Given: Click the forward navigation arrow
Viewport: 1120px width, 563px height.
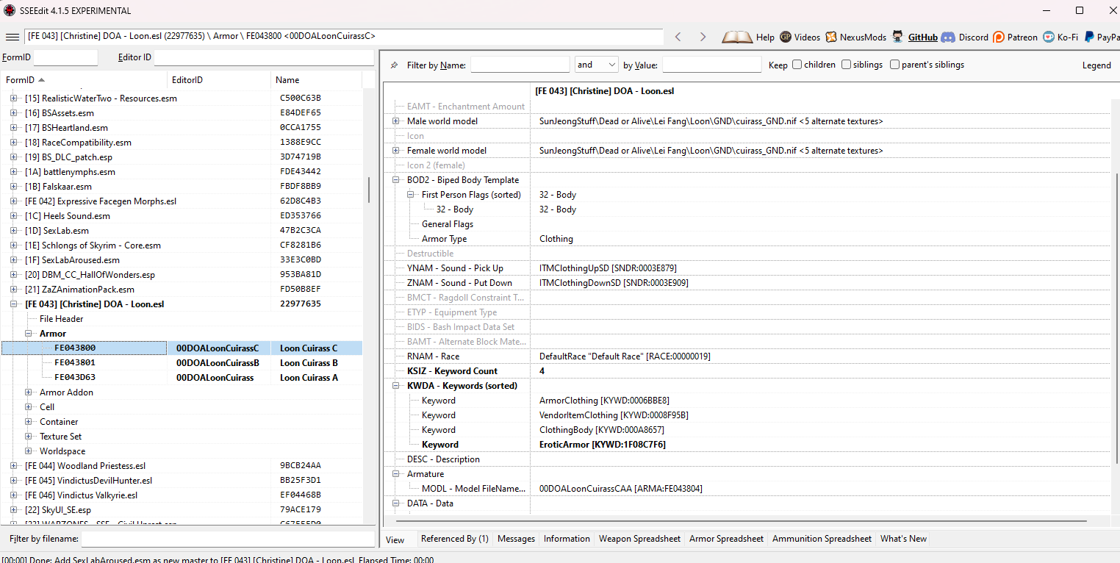Looking at the screenshot, I should (703, 37).
